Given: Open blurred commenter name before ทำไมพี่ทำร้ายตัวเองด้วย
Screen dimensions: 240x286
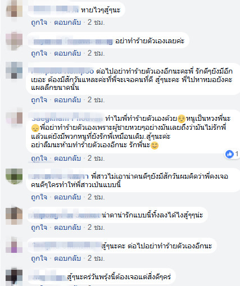Looking at the screenshot, I should pyautogui.click(x=67, y=118).
